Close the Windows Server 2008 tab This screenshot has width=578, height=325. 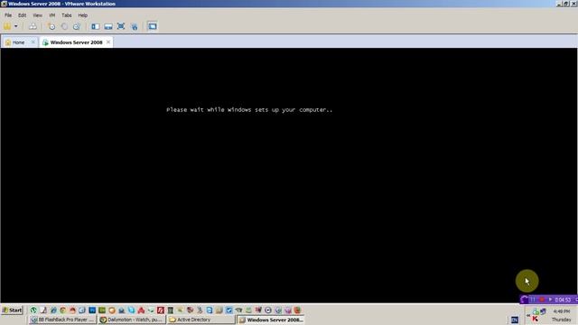coord(108,42)
